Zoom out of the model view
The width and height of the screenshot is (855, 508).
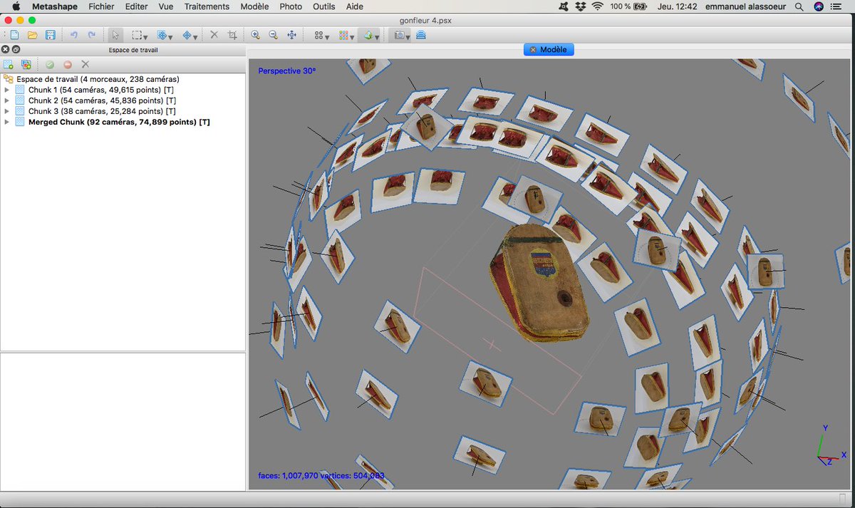coord(273,35)
